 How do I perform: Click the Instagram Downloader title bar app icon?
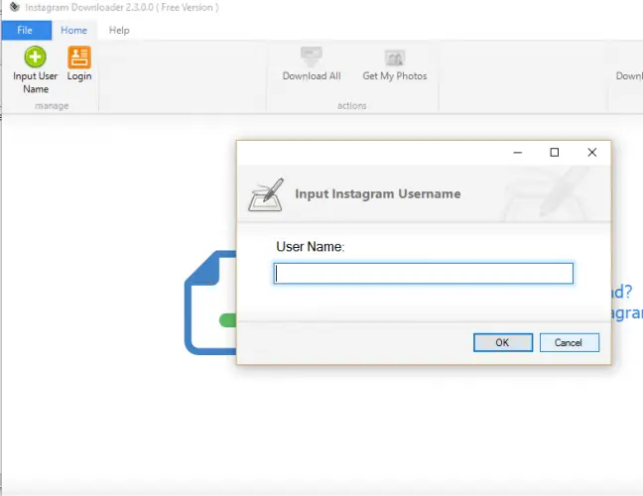(x=15, y=7)
